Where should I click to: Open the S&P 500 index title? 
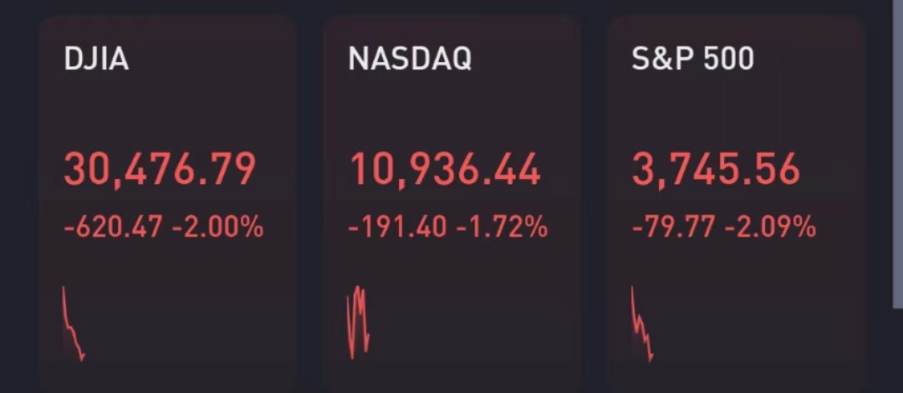[x=693, y=59]
